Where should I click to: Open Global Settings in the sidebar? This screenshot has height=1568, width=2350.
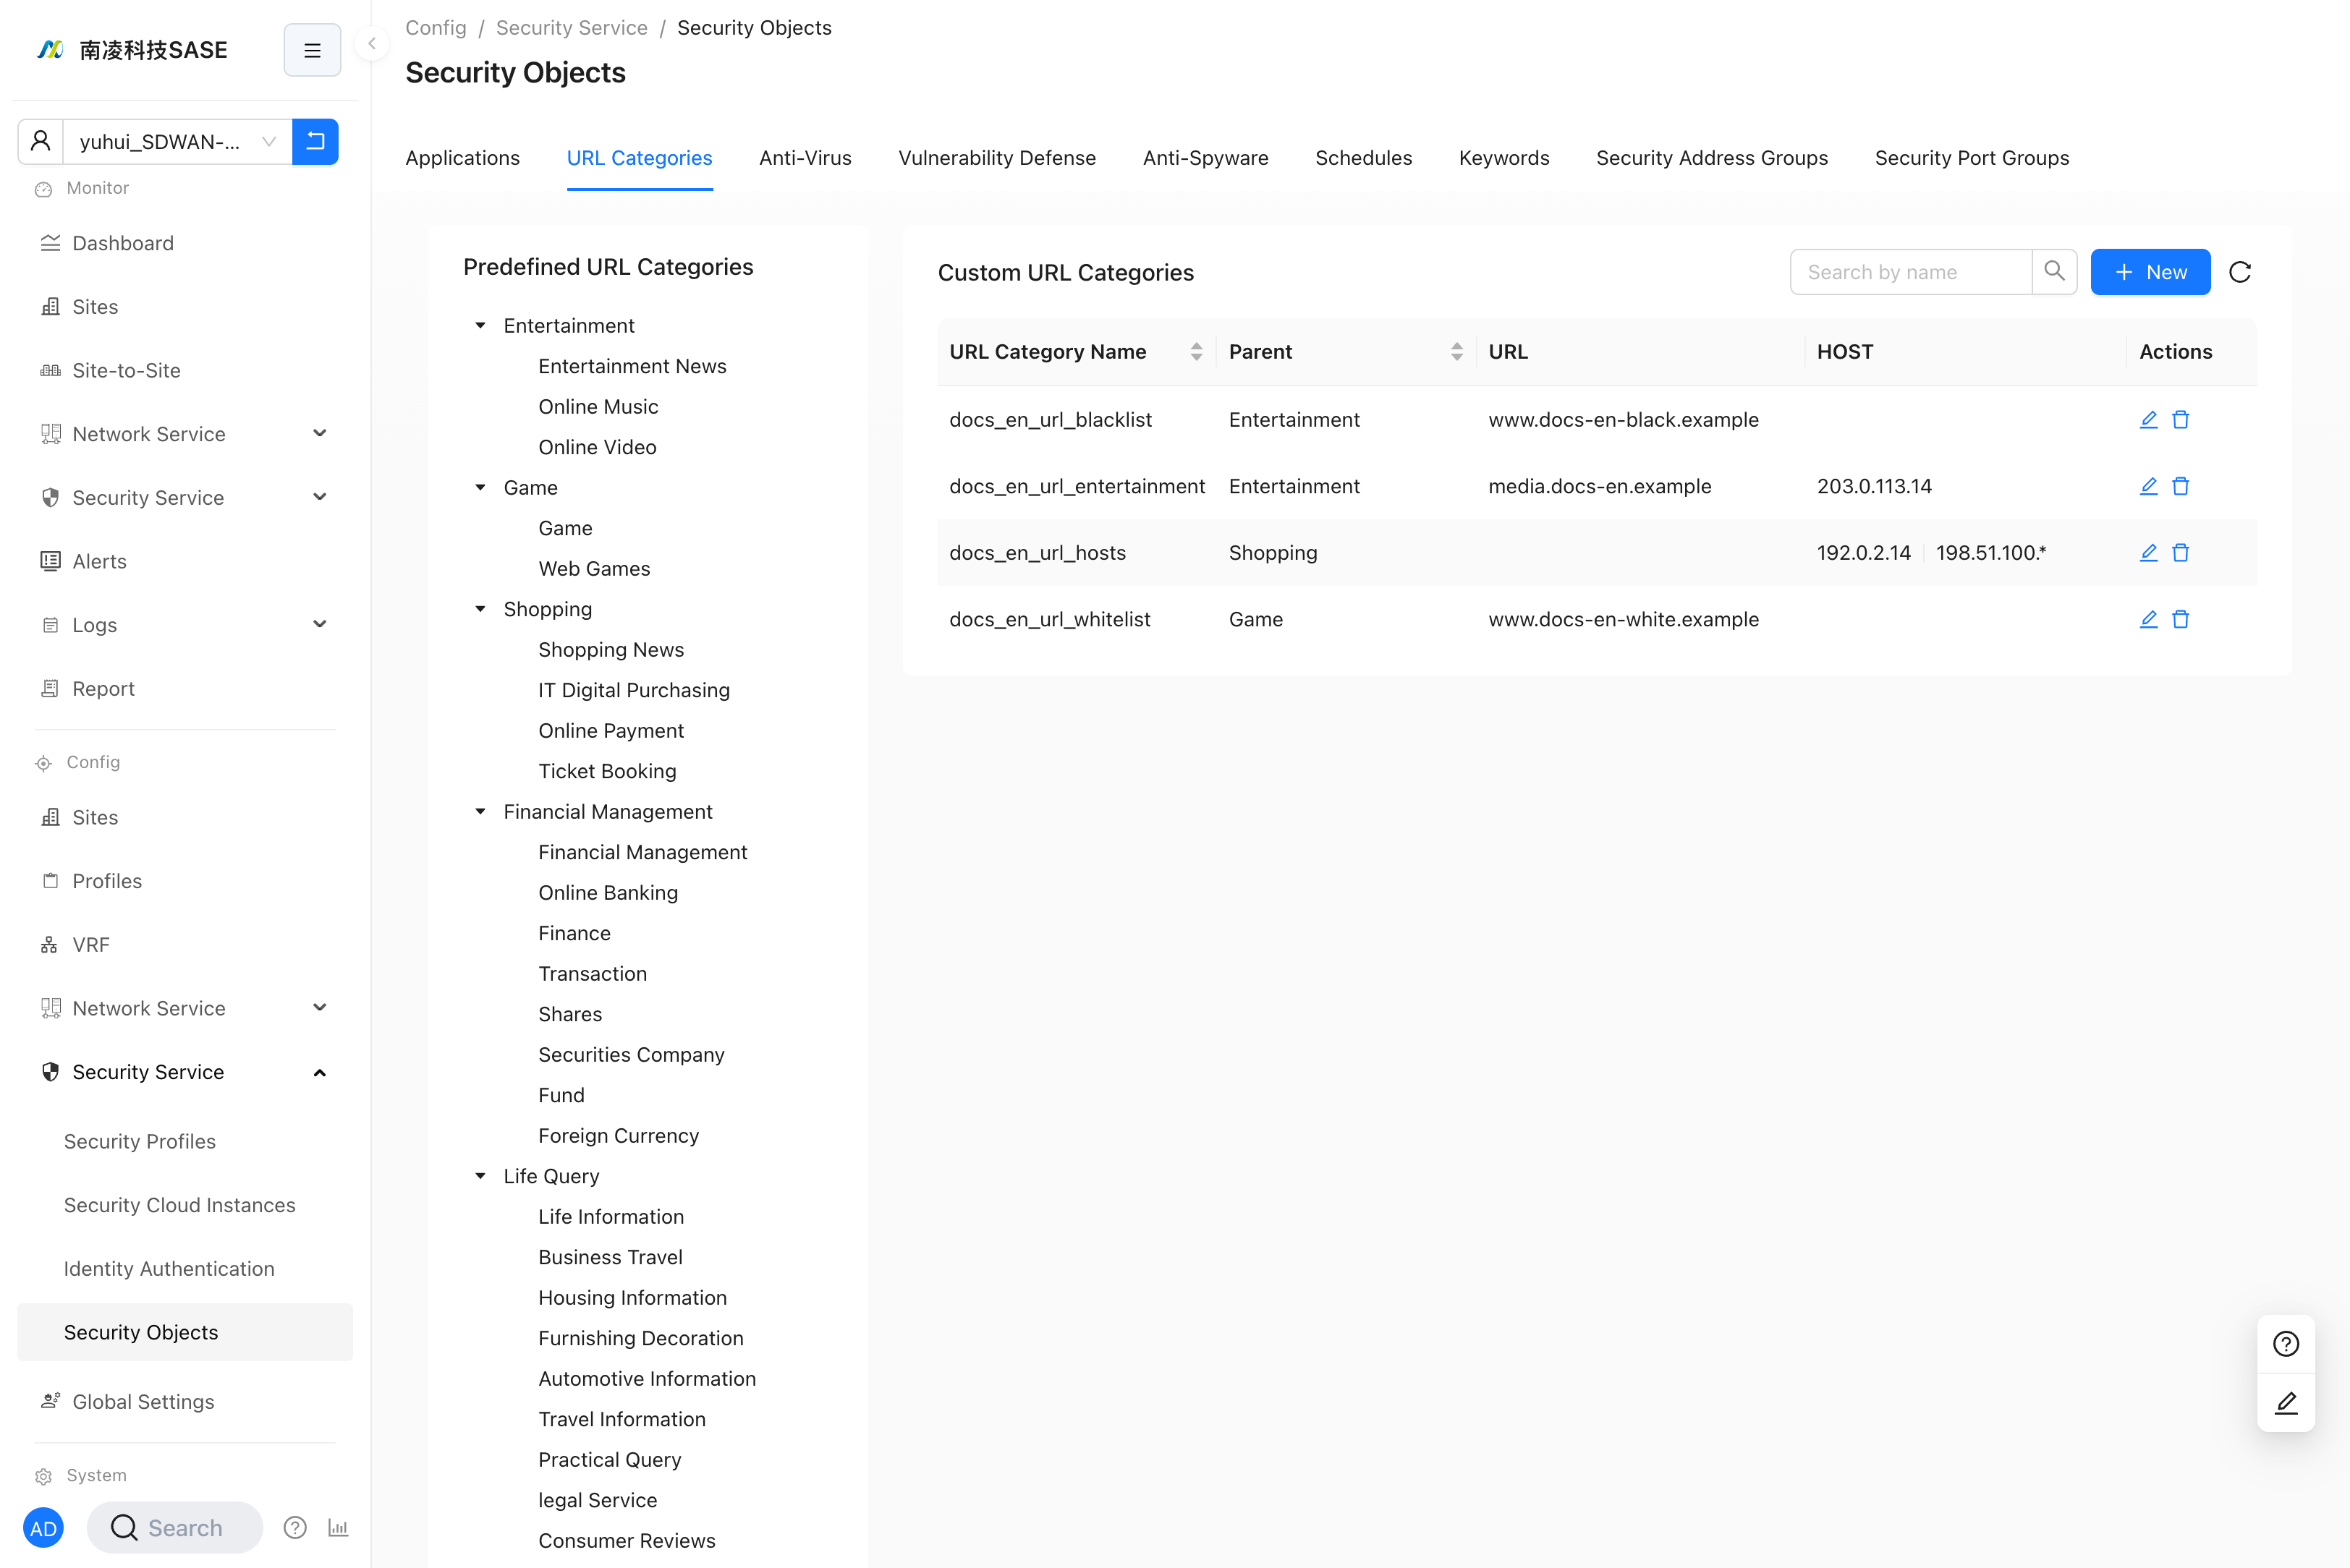(x=186, y=1402)
